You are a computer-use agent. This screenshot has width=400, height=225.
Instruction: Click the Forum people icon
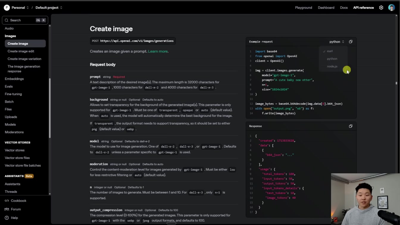[x=7, y=209]
